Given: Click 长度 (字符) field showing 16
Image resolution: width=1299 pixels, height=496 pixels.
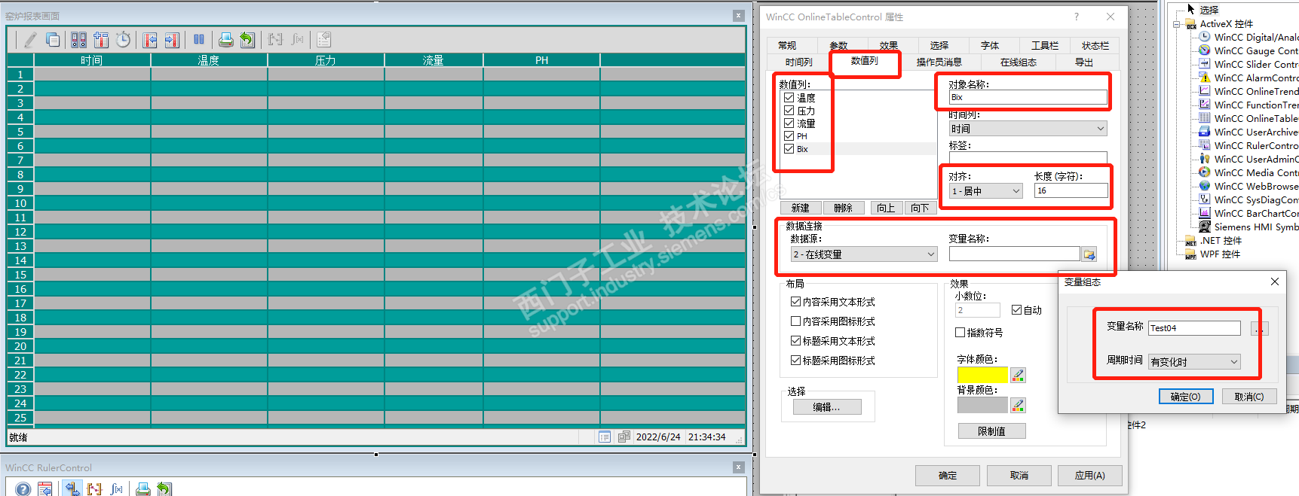Looking at the screenshot, I should point(1071,191).
